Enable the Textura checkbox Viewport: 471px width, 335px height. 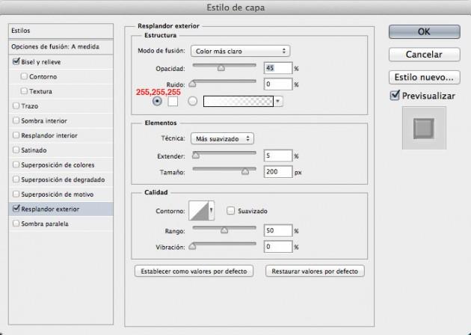[24, 91]
